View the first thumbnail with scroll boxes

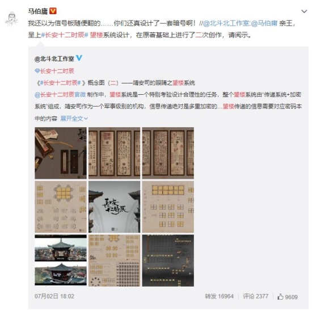tap(61, 153)
